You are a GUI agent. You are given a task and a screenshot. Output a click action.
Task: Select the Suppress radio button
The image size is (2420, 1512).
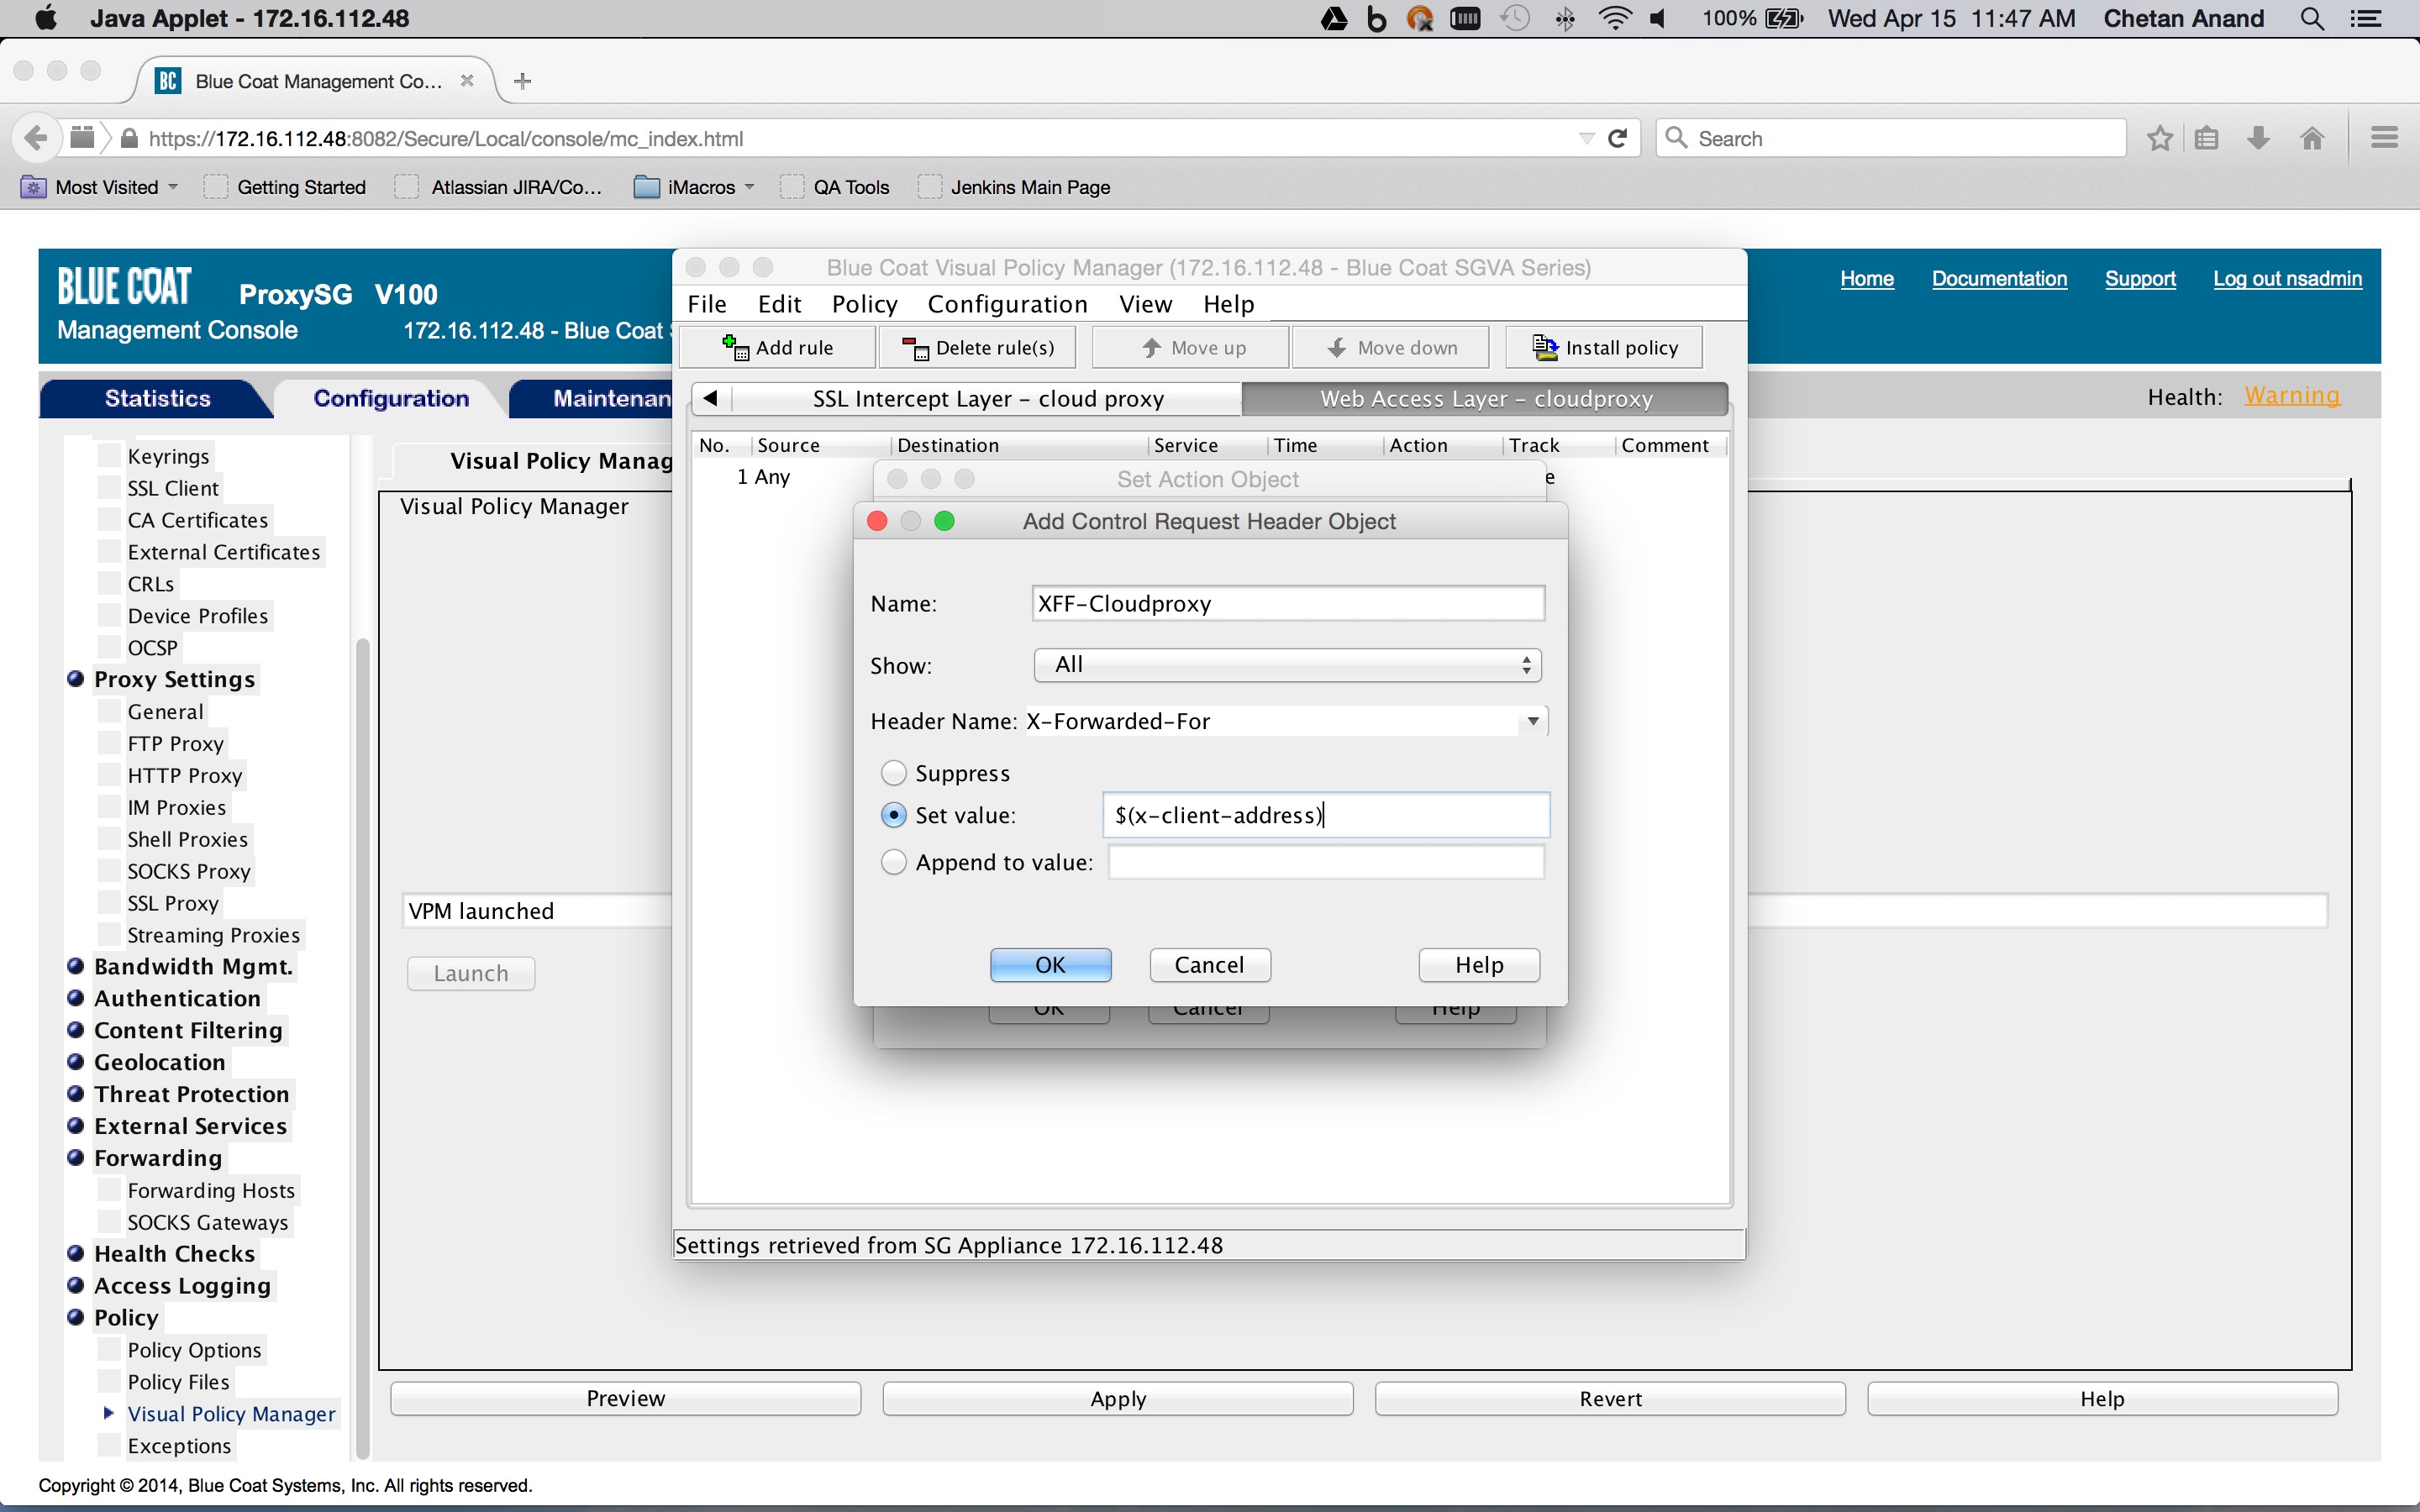[893, 773]
